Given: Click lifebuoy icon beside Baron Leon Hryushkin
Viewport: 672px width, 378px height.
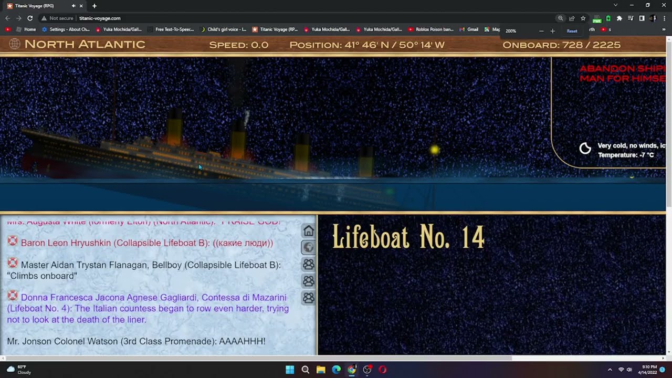Looking at the screenshot, I should click(x=13, y=241).
